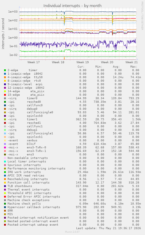Click the Week 20 axis label
The width and height of the screenshot is (145, 235).
[107, 62]
